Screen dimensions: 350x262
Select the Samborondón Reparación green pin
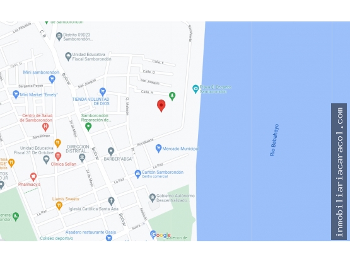pyautogui.click(x=88, y=127)
